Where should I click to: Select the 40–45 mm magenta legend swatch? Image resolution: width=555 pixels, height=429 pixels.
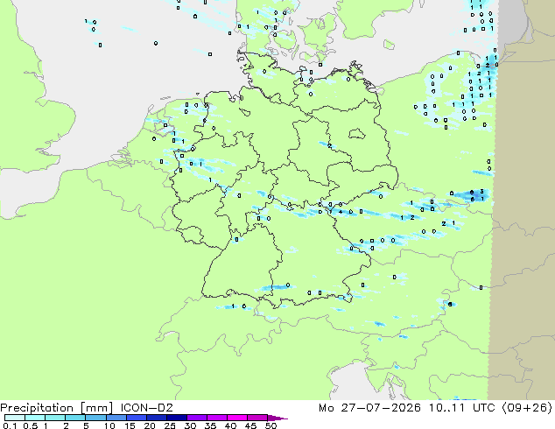click(x=236, y=418)
